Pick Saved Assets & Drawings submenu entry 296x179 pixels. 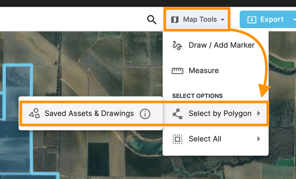pos(89,114)
